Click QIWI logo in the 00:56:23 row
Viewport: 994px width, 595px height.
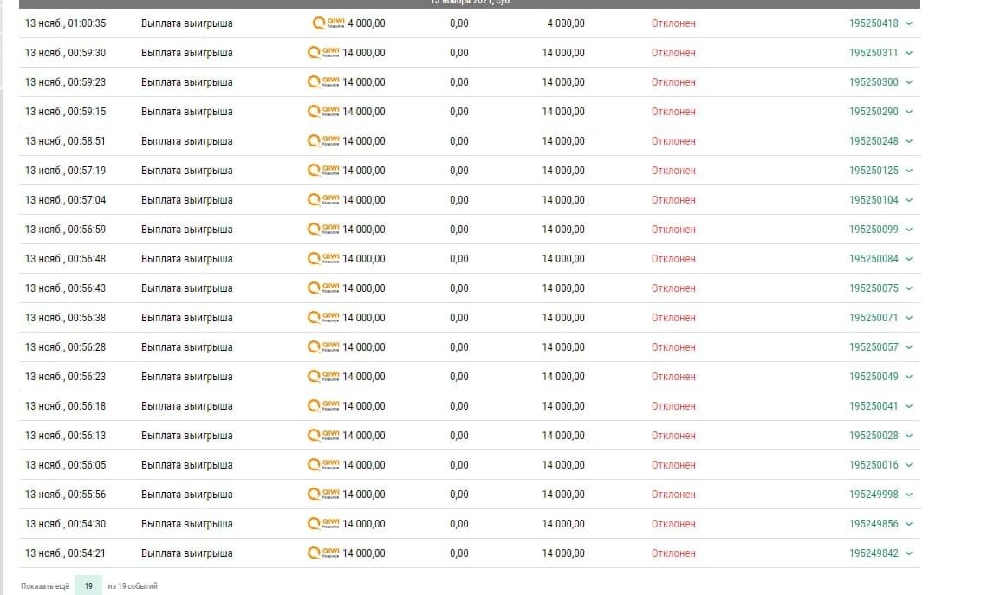click(x=323, y=377)
